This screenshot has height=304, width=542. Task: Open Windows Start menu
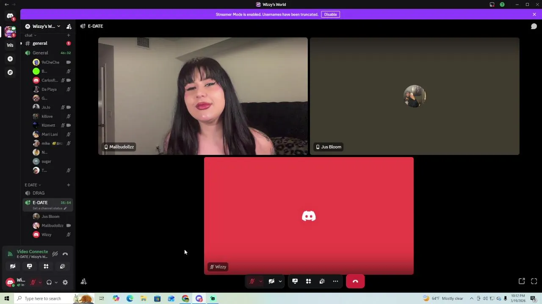7,299
